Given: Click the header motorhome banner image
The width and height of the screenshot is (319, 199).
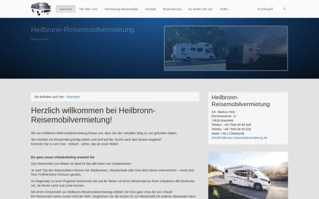Looking at the screenshot, I should [226, 48].
